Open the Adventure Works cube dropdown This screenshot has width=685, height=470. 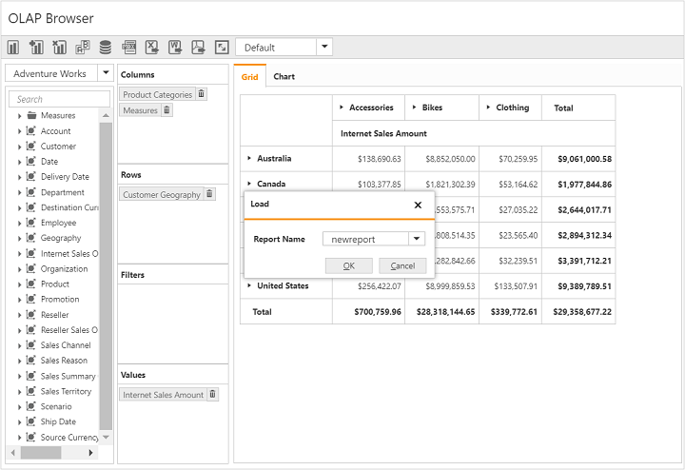[105, 73]
